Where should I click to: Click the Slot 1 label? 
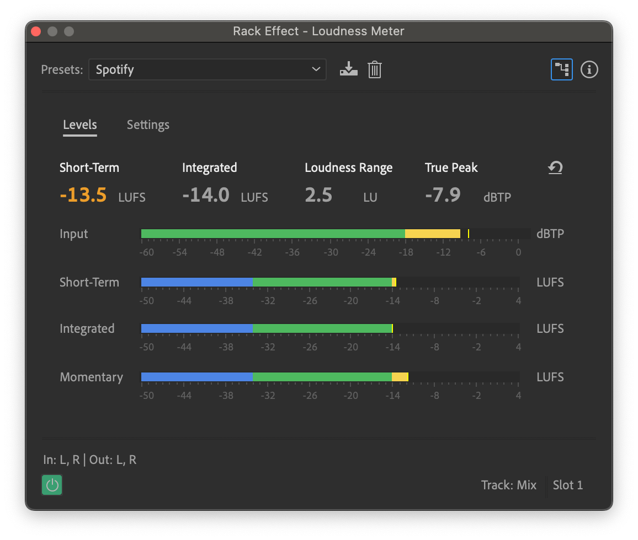[x=567, y=485]
